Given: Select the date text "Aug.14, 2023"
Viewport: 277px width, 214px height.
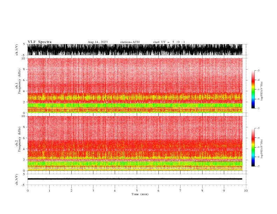Looking at the screenshot, I should (98, 42).
